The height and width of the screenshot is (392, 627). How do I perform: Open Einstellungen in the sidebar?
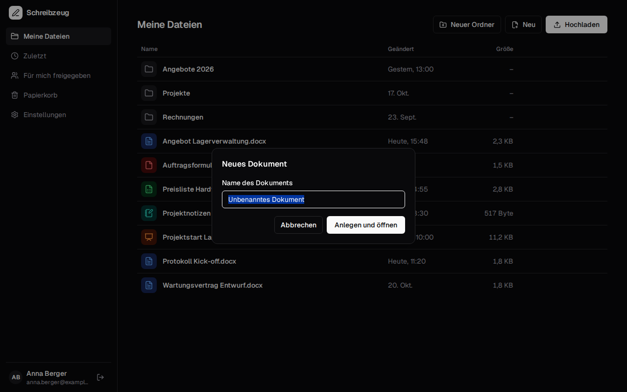58,115
